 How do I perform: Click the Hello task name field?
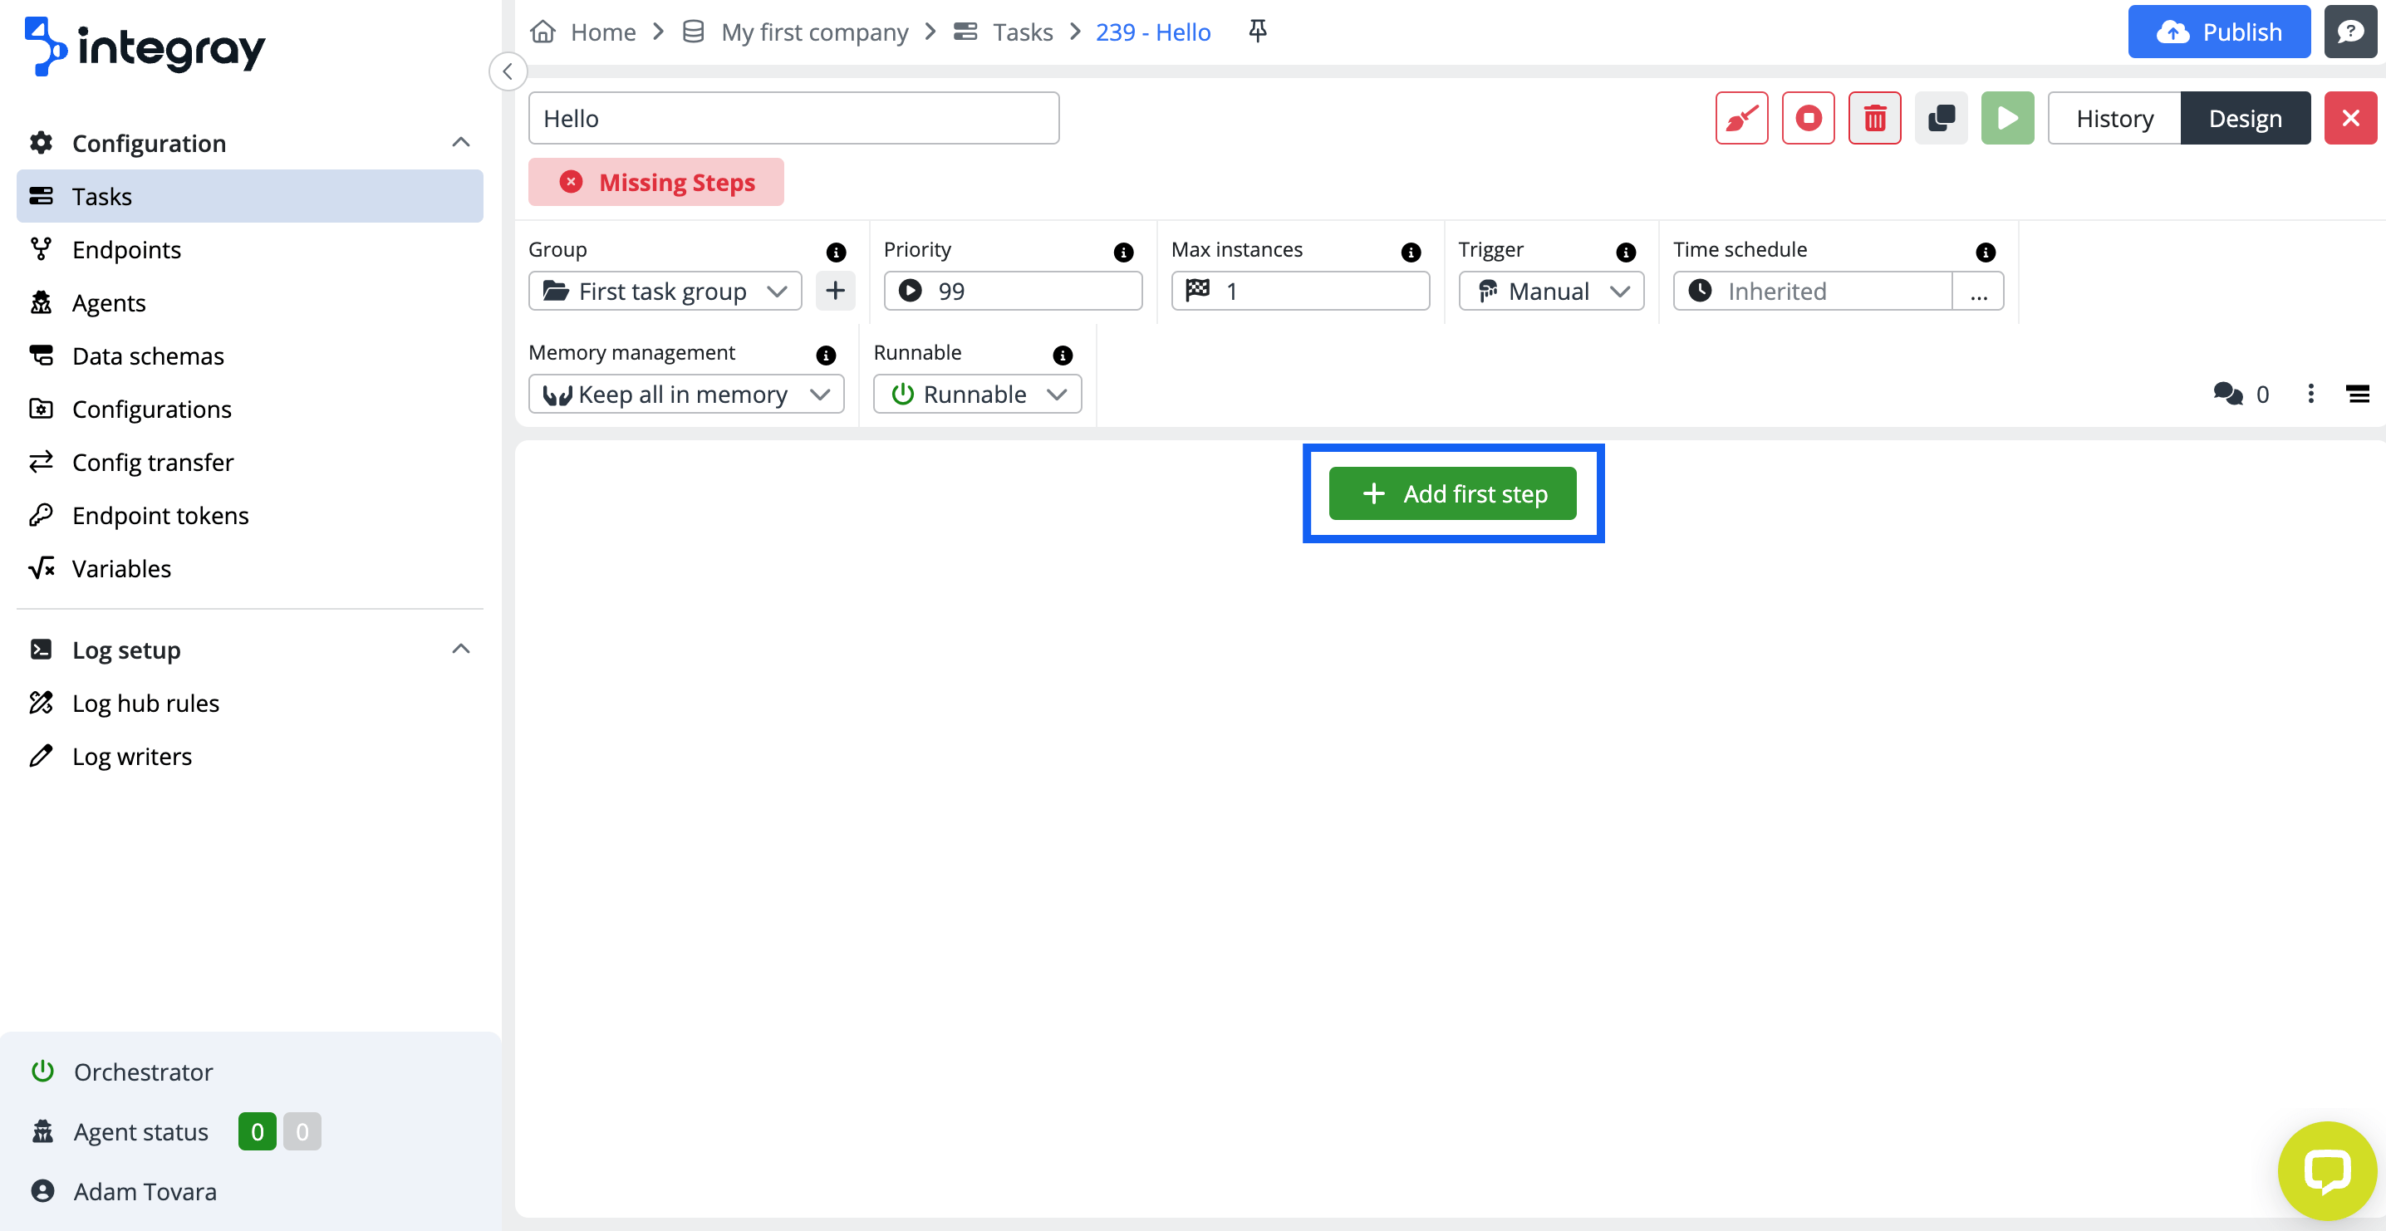[793, 118]
